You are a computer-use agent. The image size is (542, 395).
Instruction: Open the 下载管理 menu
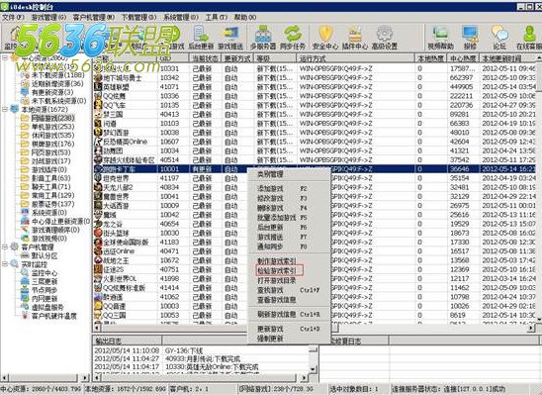click(x=138, y=17)
